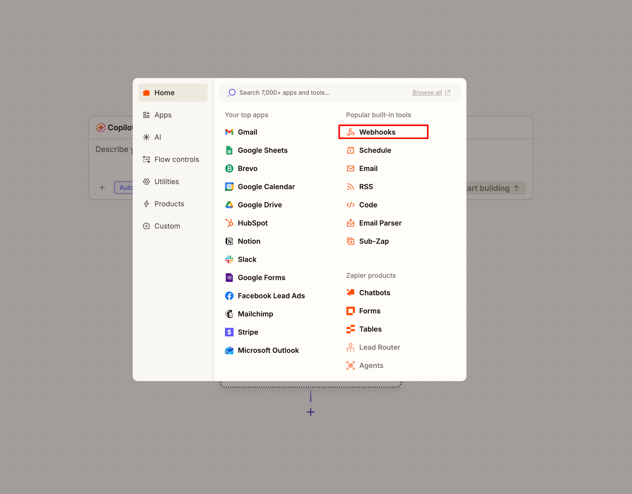This screenshot has height=494, width=632.
Task: Click the Schedule calendar icon
Action: pos(350,151)
